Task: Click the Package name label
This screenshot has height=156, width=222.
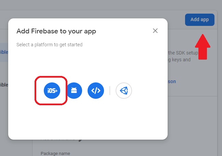Action: click(x=55, y=153)
